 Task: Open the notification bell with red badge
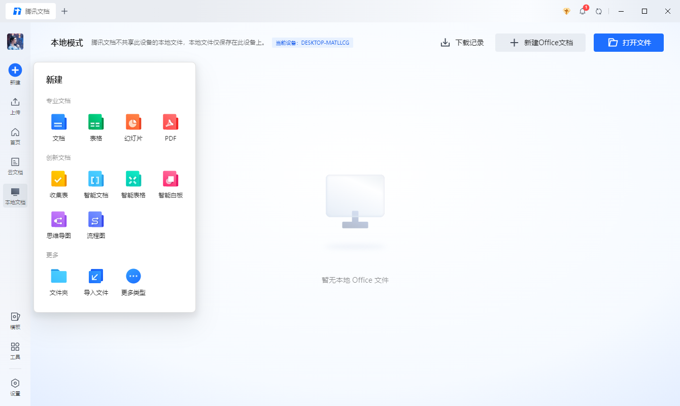tap(582, 11)
